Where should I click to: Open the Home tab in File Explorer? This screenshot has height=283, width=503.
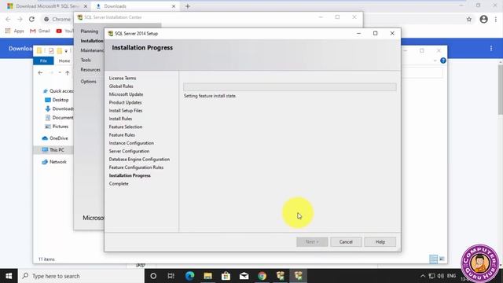64,61
